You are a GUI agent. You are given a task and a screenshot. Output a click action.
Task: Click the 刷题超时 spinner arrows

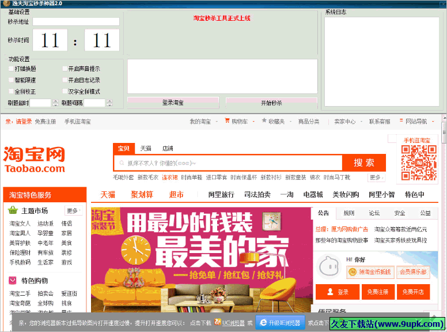(56, 103)
